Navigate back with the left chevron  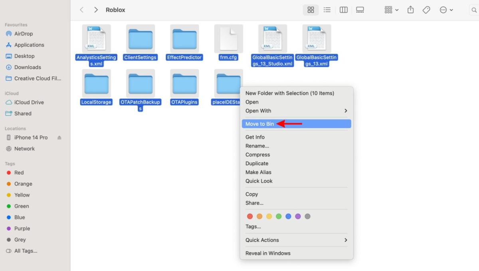[x=82, y=10]
